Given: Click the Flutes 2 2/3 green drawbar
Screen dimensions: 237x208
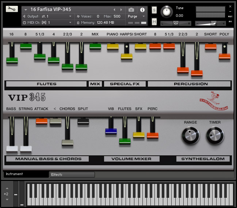Looking at the screenshot, I should 68,67.
